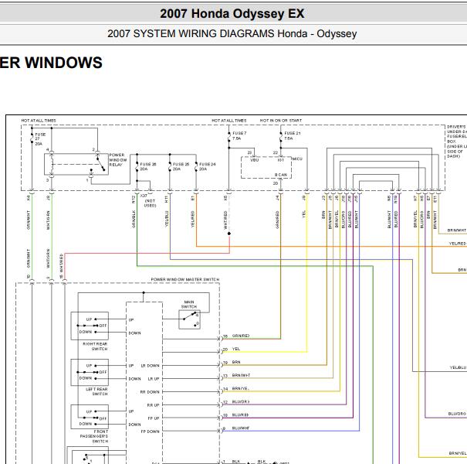Click the 'FUSE 21 7.5A' label
The image size is (467, 464).
click(x=293, y=136)
